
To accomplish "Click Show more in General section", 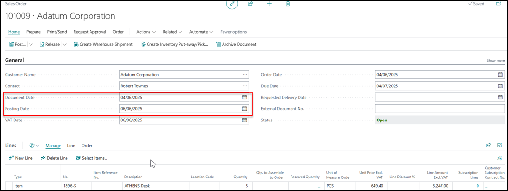I will [x=495, y=61].
